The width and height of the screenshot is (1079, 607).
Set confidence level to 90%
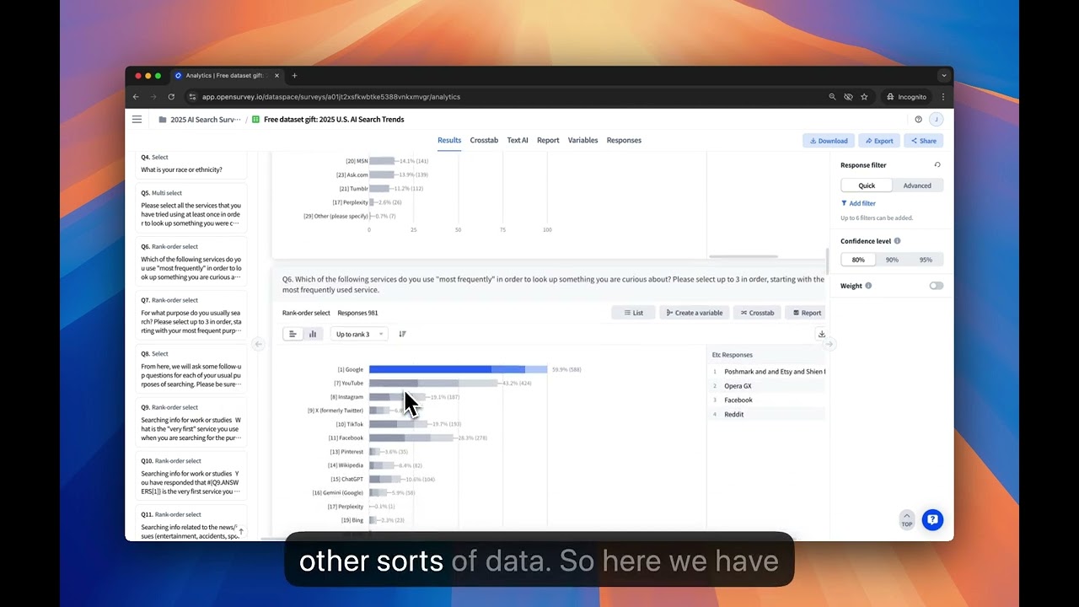(x=892, y=260)
